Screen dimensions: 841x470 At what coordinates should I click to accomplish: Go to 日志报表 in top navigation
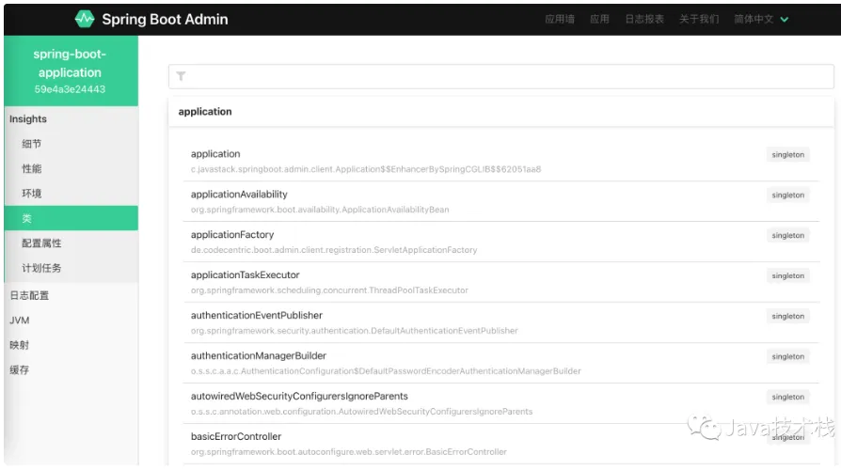(644, 19)
